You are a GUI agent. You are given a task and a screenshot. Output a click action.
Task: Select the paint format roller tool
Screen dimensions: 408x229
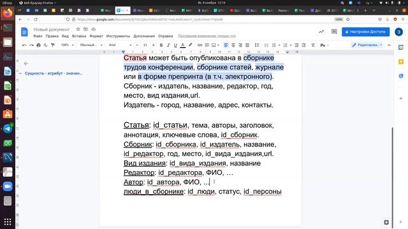(x=53, y=45)
